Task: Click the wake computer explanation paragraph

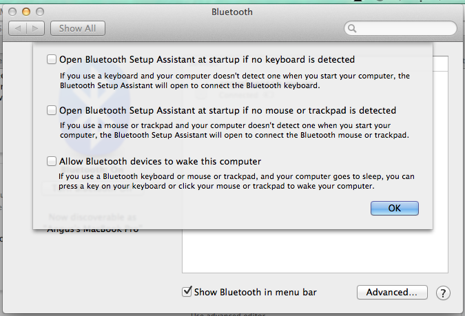Action: [x=236, y=182]
